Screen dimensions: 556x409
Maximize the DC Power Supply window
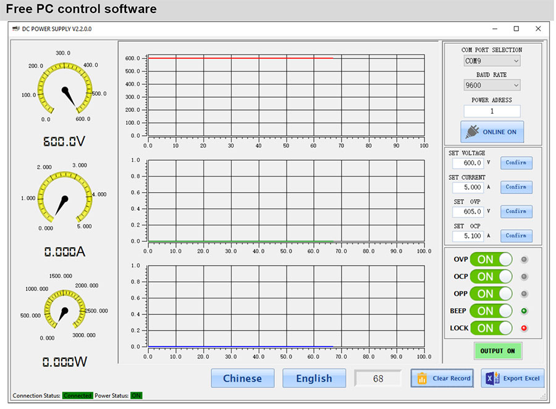516,29
